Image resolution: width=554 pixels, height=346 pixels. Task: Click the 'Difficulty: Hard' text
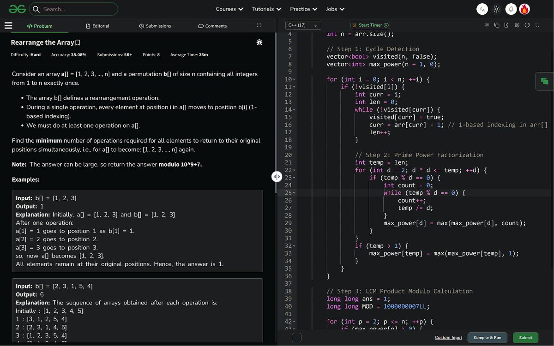tap(26, 55)
